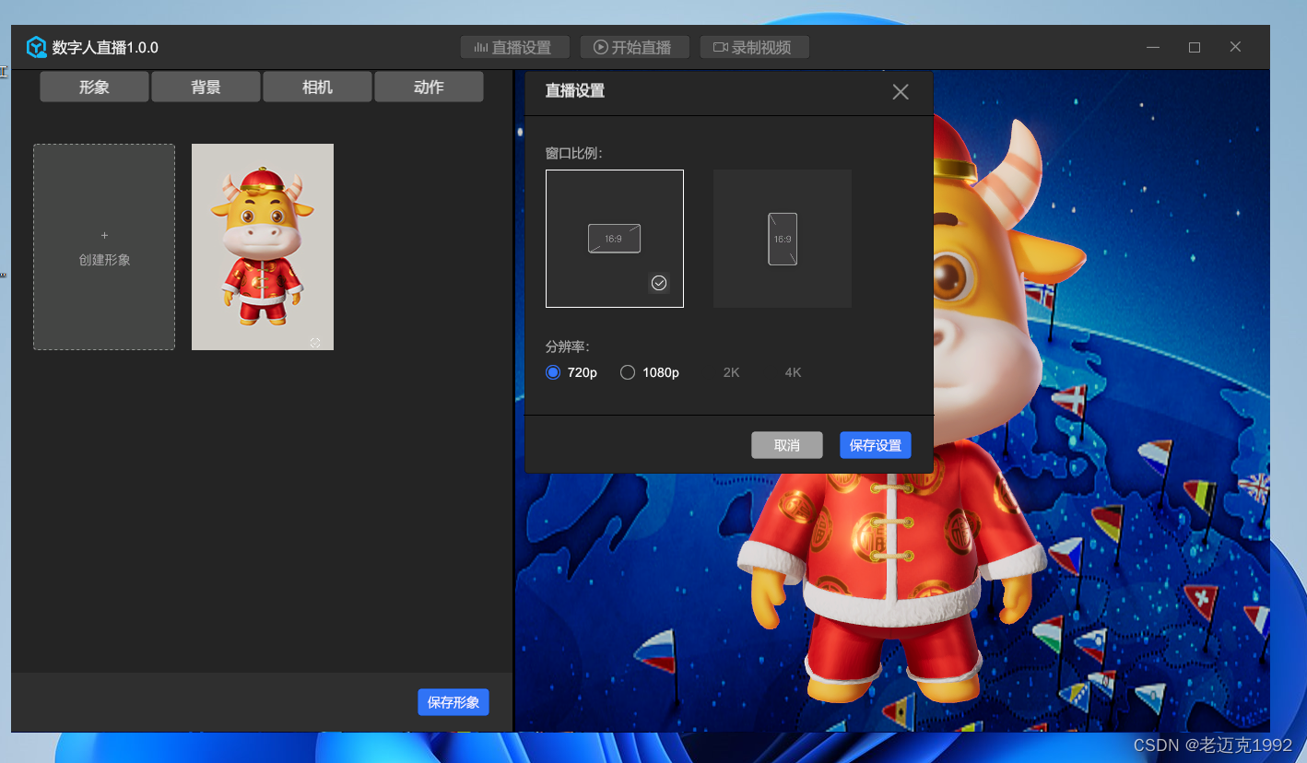Viewport: 1307px width, 763px height.
Task: Choose the portrait 16:9 phone ratio
Action: click(783, 239)
